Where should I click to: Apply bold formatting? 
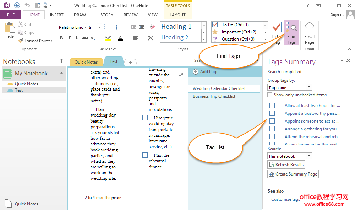(x=61, y=38)
